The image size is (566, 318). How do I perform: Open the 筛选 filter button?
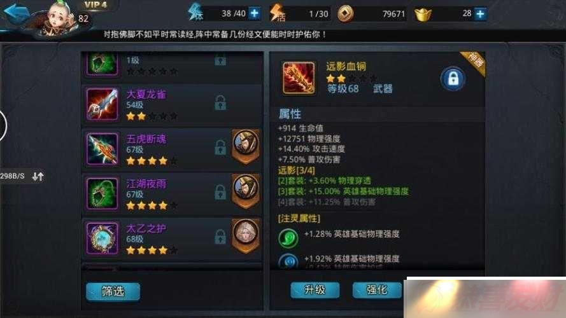113,291
